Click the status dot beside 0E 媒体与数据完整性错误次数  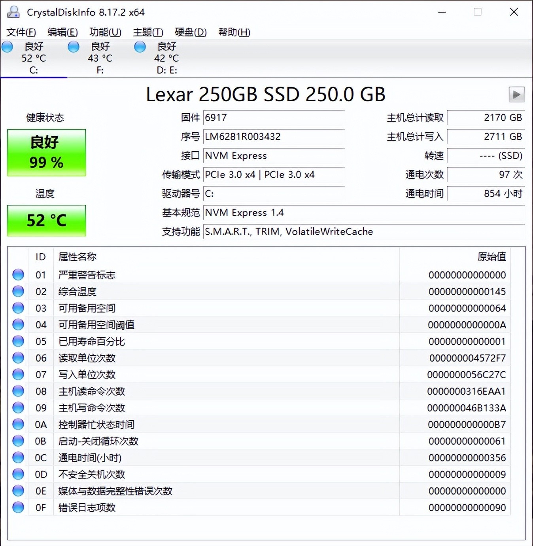[x=18, y=491]
